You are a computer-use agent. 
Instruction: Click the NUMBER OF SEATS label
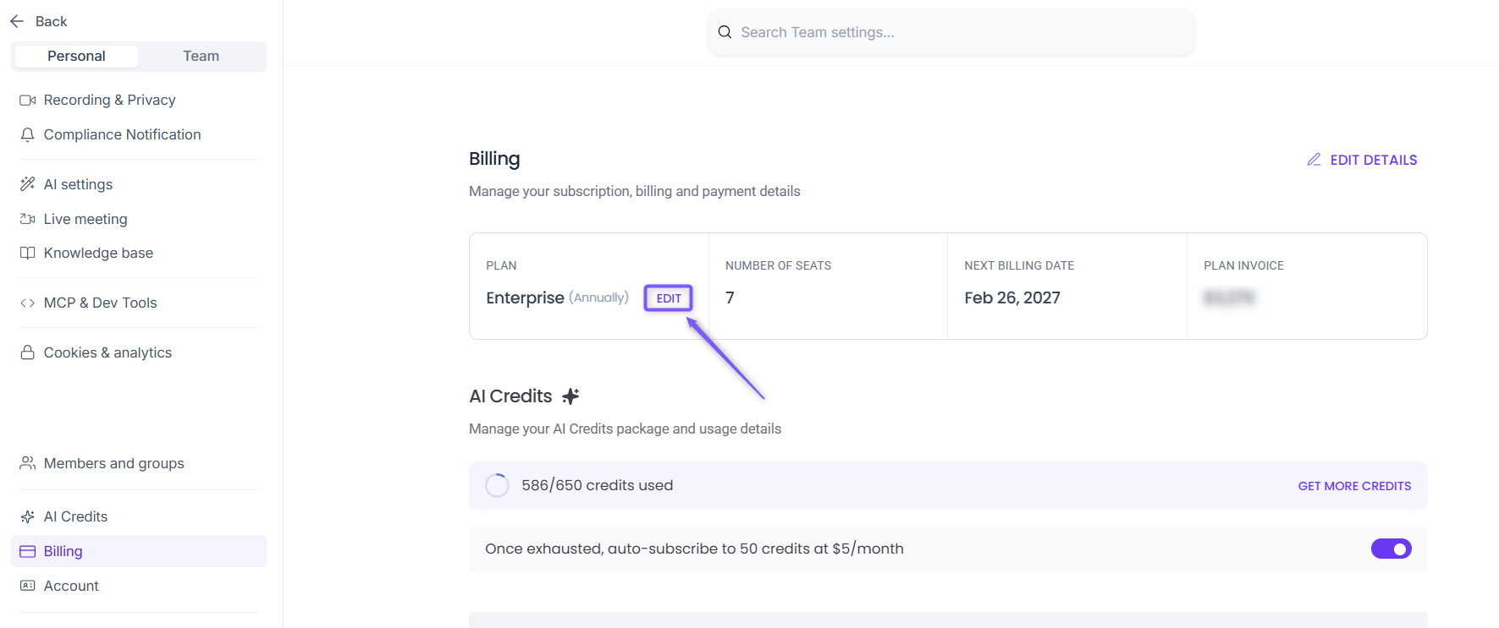coord(778,265)
